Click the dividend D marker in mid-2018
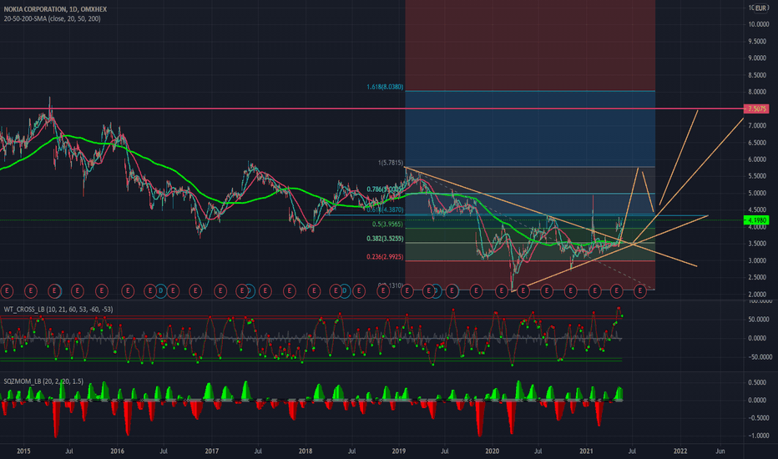Viewport: 778px width, 459px height. [345, 290]
